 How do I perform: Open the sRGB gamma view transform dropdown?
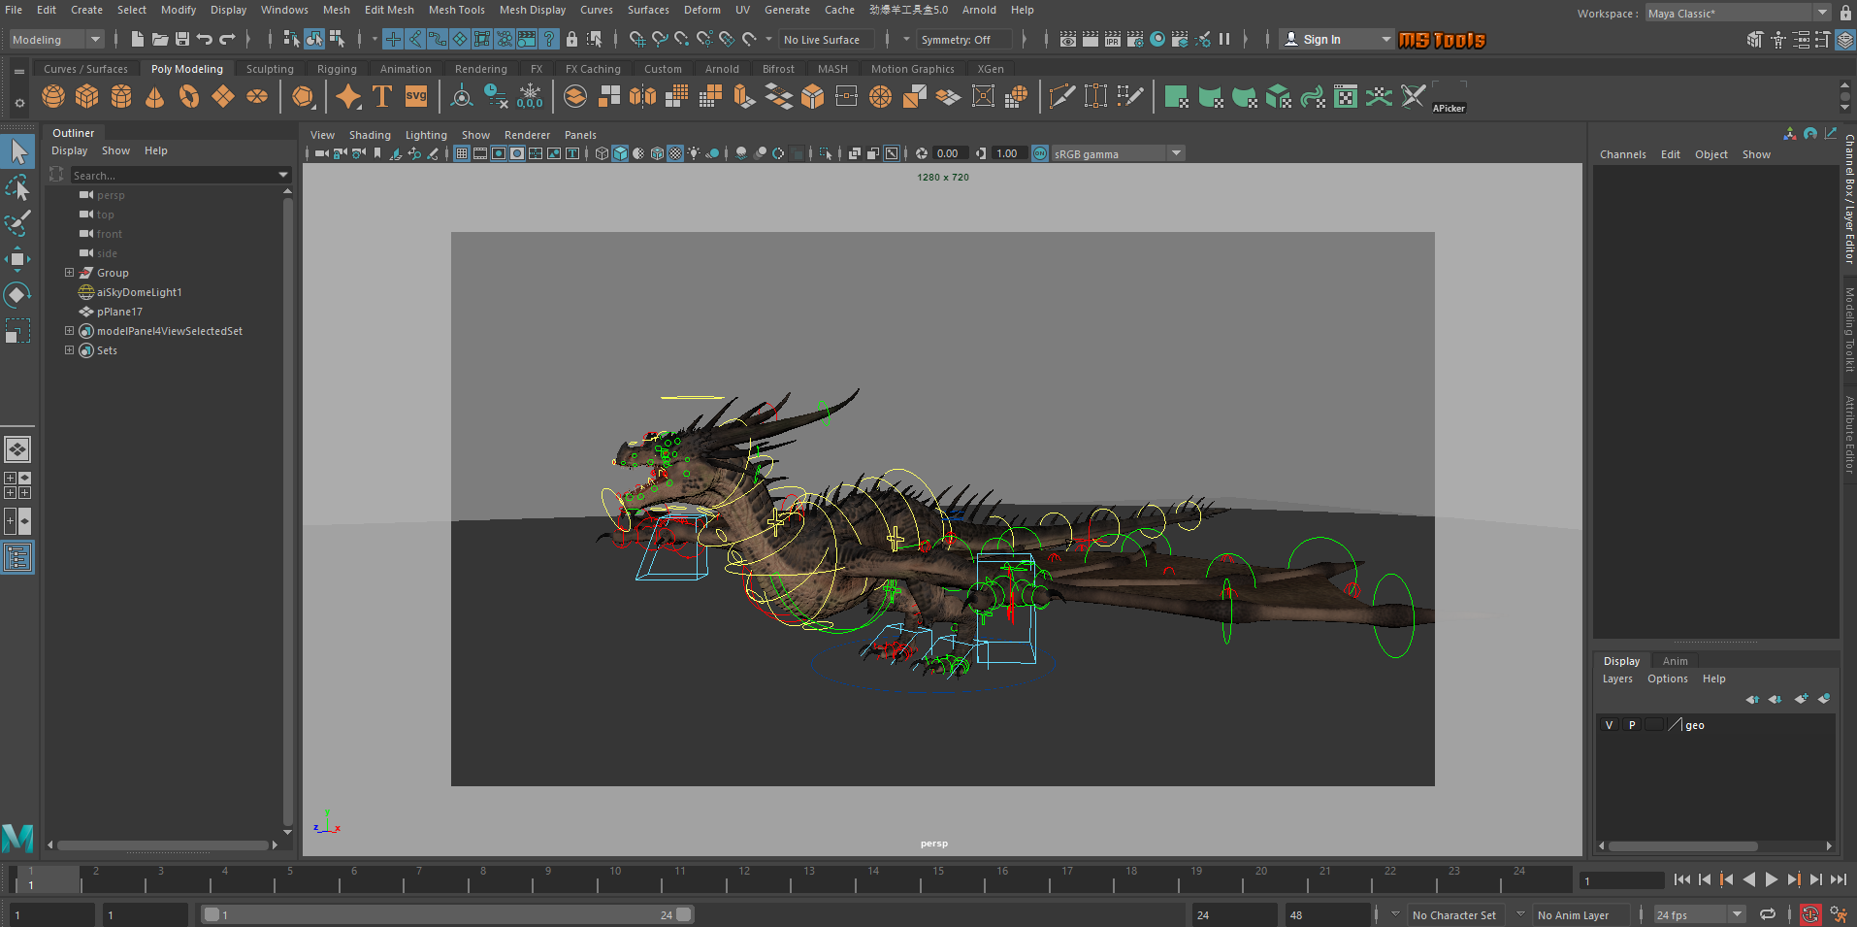[1118, 153]
